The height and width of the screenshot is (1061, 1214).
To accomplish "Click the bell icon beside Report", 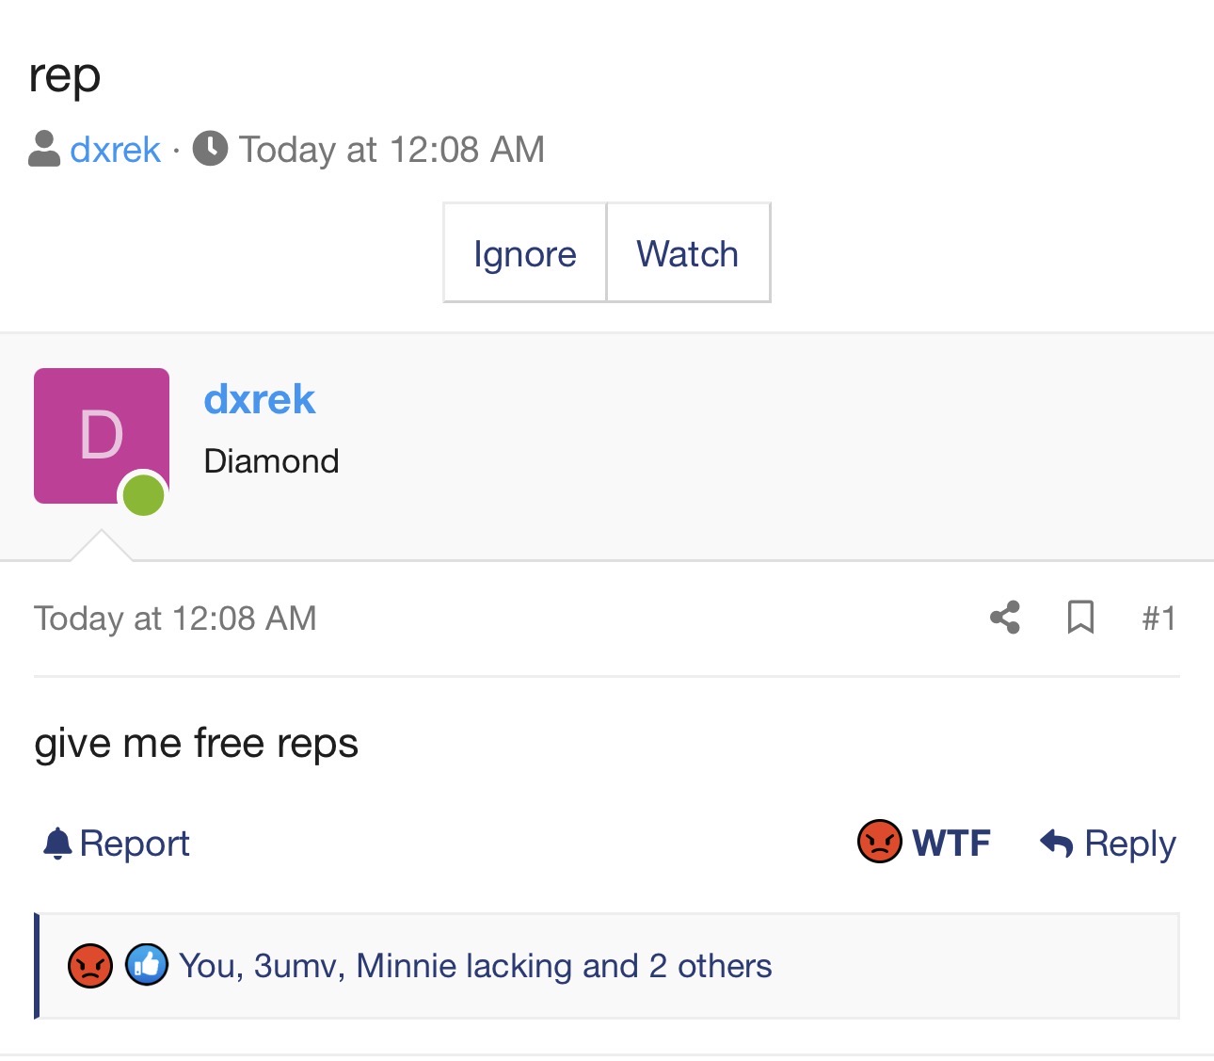I will [57, 844].
